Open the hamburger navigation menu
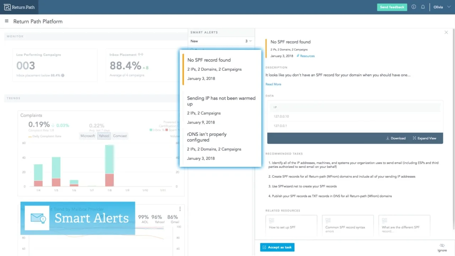The width and height of the screenshot is (455, 256). 6,21
